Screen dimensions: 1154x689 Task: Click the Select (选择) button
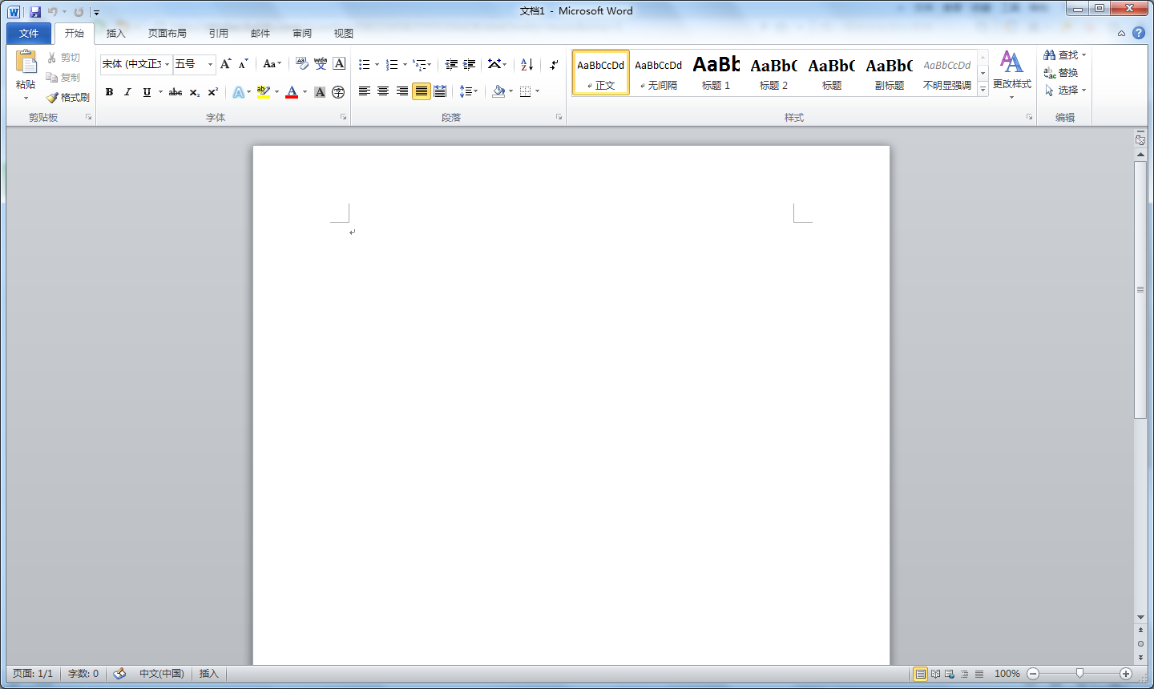pos(1064,91)
